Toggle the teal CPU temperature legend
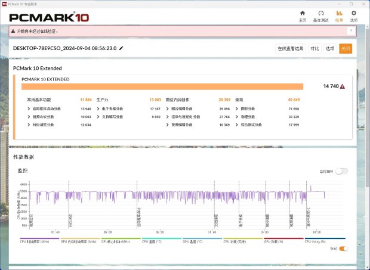 point(162,241)
